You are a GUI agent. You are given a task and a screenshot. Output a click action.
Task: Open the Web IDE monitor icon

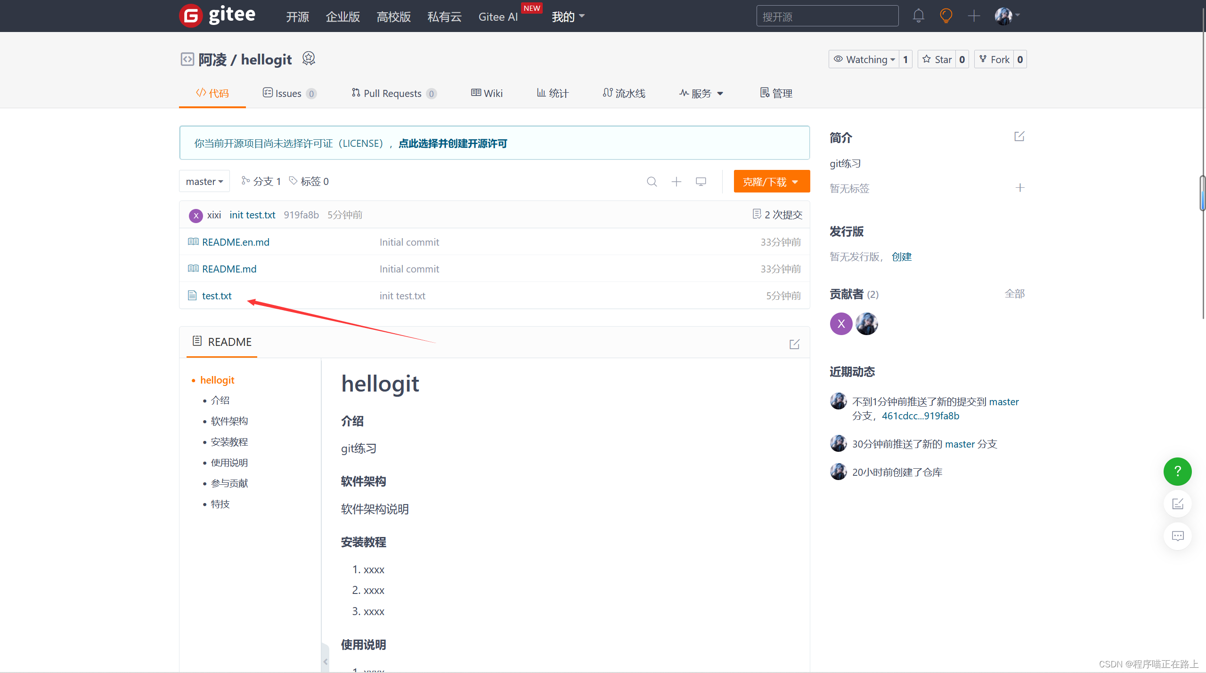(x=701, y=182)
